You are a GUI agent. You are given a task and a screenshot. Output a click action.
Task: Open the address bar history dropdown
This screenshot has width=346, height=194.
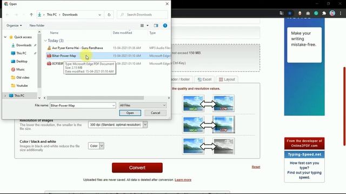tap(99, 15)
